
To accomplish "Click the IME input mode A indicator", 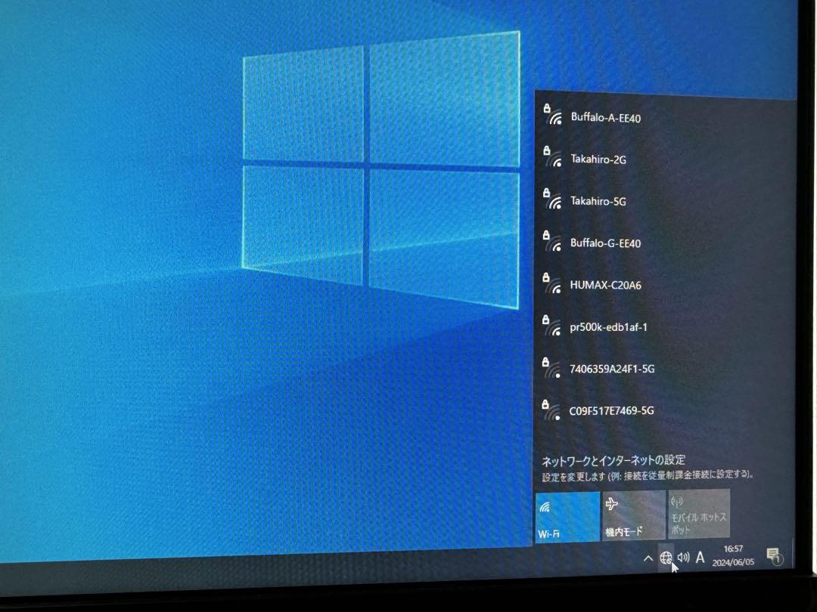I will tap(700, 558).
